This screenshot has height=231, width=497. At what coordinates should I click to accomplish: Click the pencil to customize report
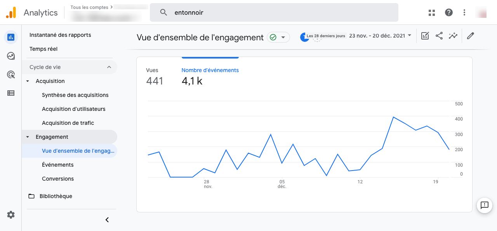point(471,36)
